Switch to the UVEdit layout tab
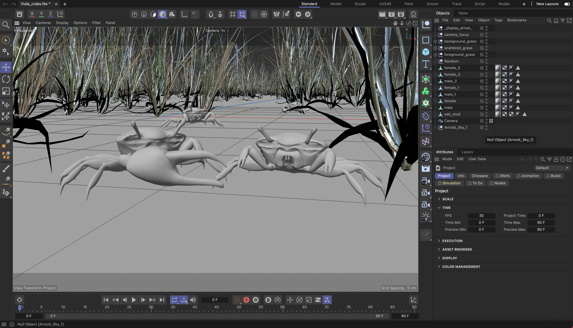 pyautogui.click(x=385, y=4)
